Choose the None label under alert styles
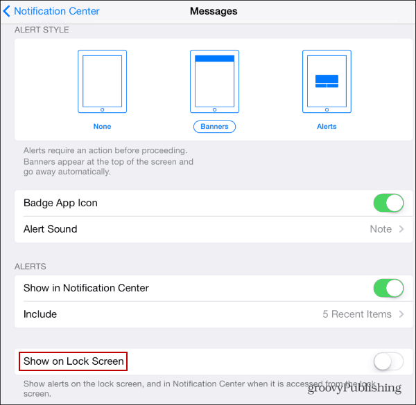 point(102,127)
